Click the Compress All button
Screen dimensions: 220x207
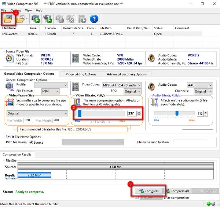[x=177, y=191]
